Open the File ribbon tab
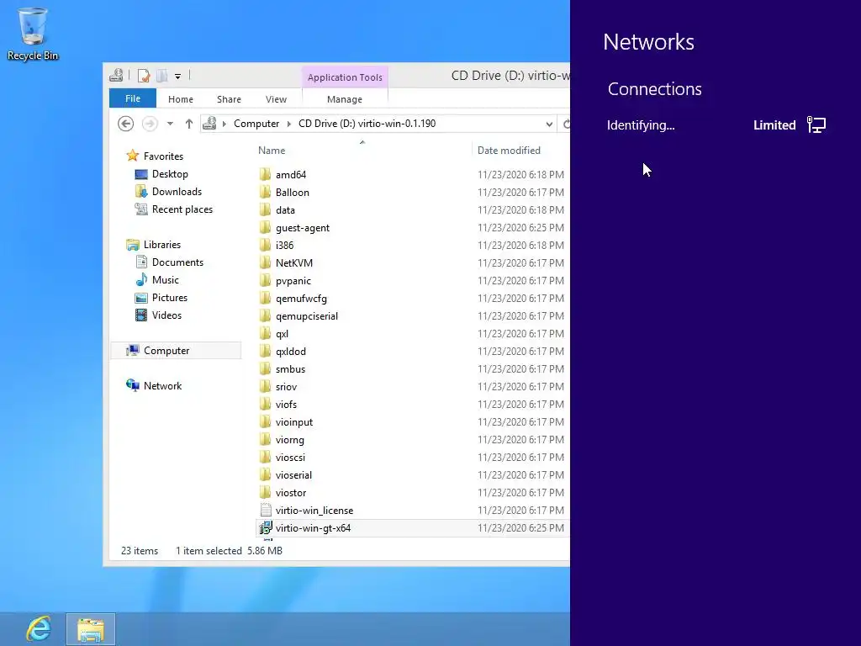The height and width of the screenshot is (646, 861). tap(132, 98)
